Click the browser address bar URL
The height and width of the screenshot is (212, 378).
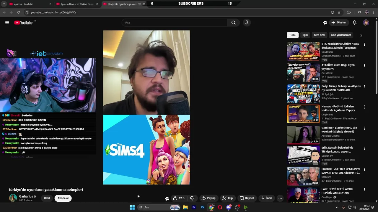[53, 12]
